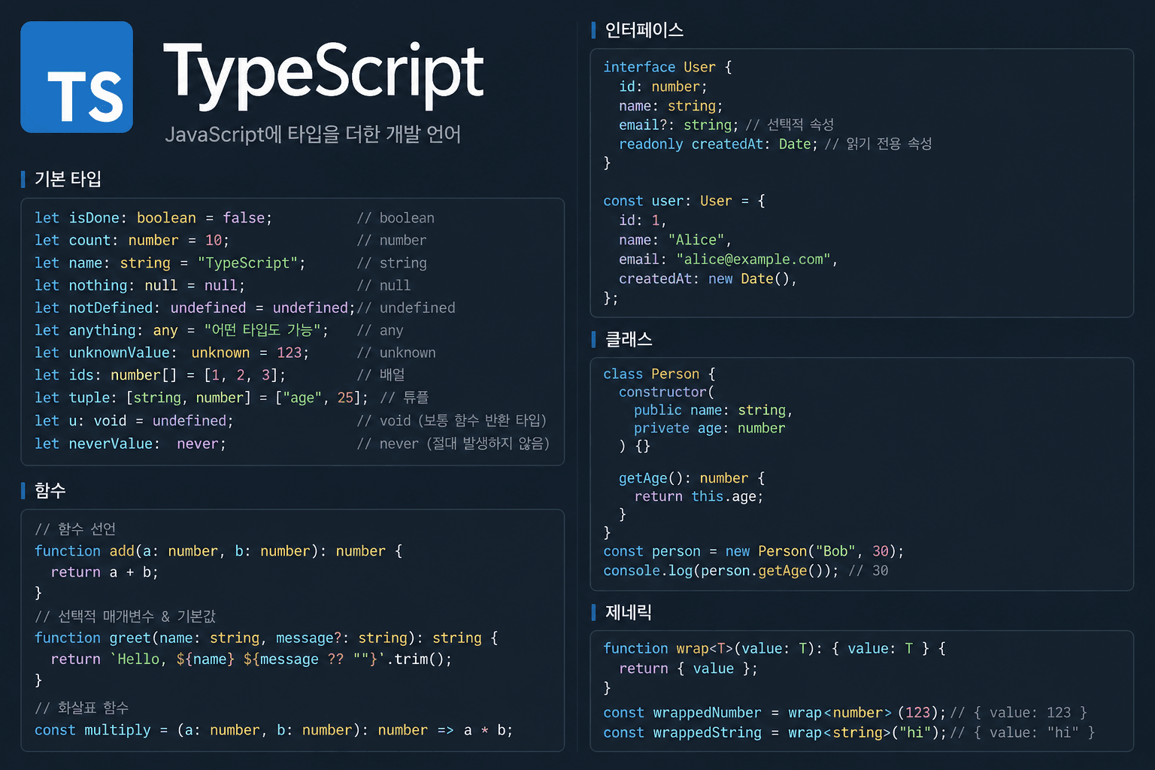The image size is (1155, 770).
Task: Click the "id: 1," property line
Action: pyautogui.click(x=643, y=220)
